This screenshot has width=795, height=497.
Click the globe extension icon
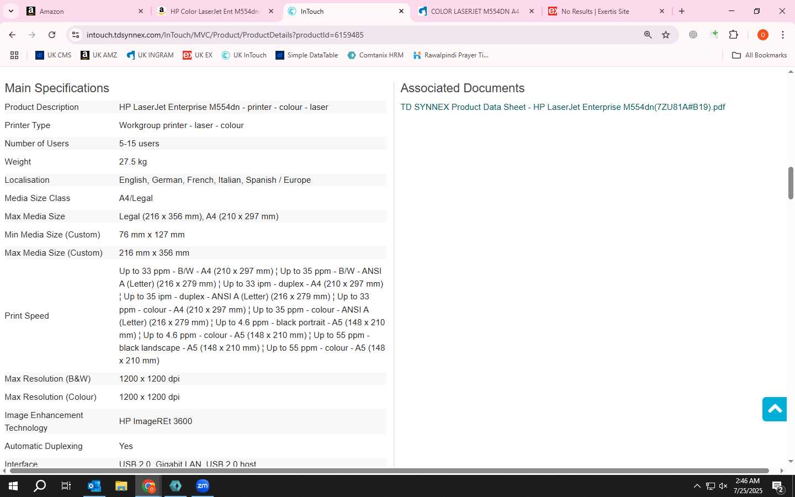click(x=693, y=35)
